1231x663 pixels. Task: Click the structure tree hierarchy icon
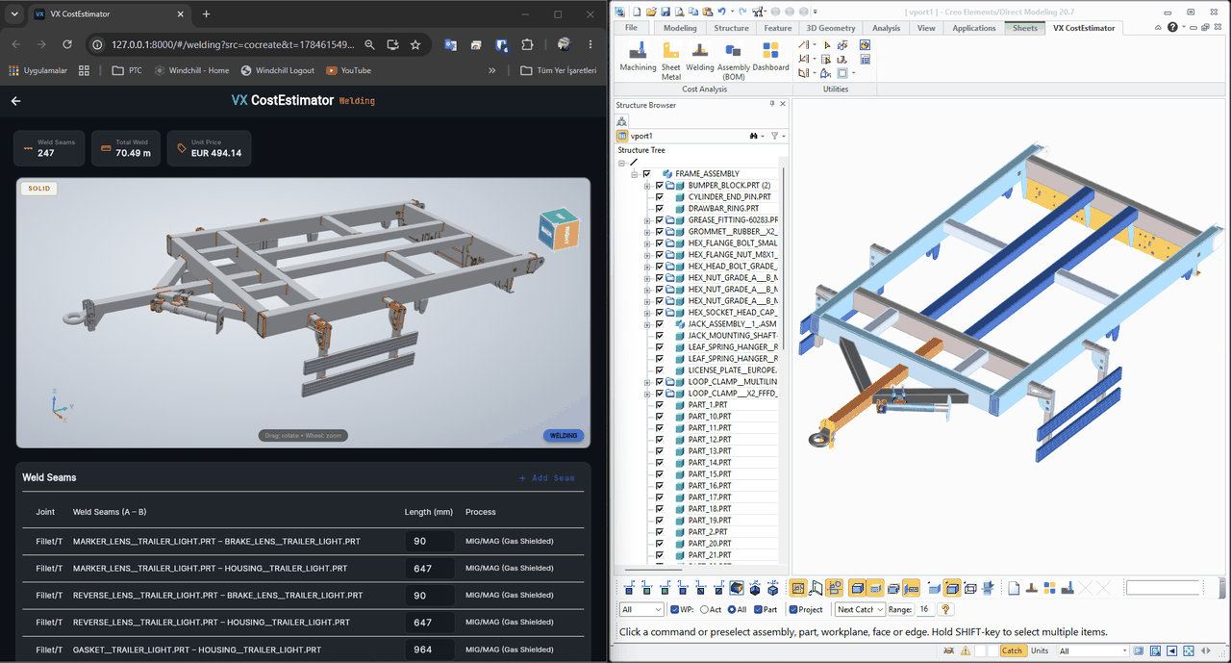click(622, 121)
